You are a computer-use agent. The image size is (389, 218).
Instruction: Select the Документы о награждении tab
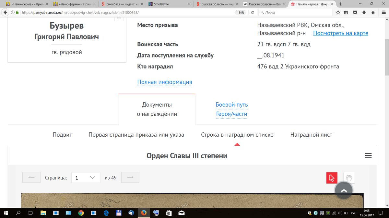157,109
